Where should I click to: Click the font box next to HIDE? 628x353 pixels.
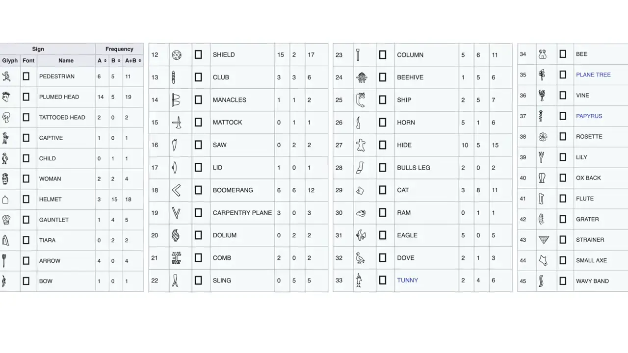(383, 145)
